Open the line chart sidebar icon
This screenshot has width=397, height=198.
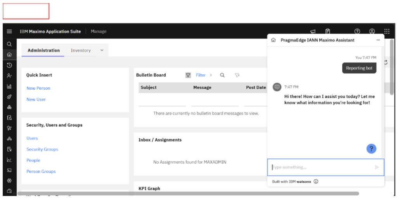(x=9, y=160)
